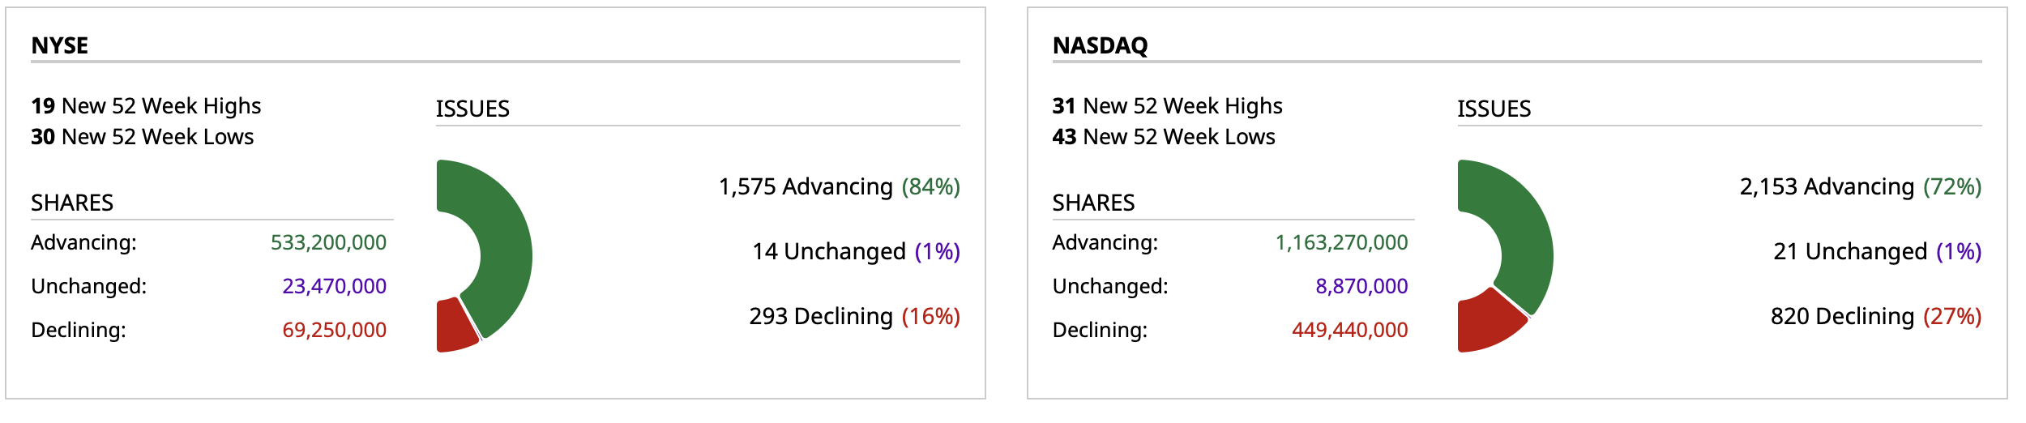2026x423 pixels.
Task: Select NASDAQ 31 New 52 Week Highs
Action: [1167, 106]
